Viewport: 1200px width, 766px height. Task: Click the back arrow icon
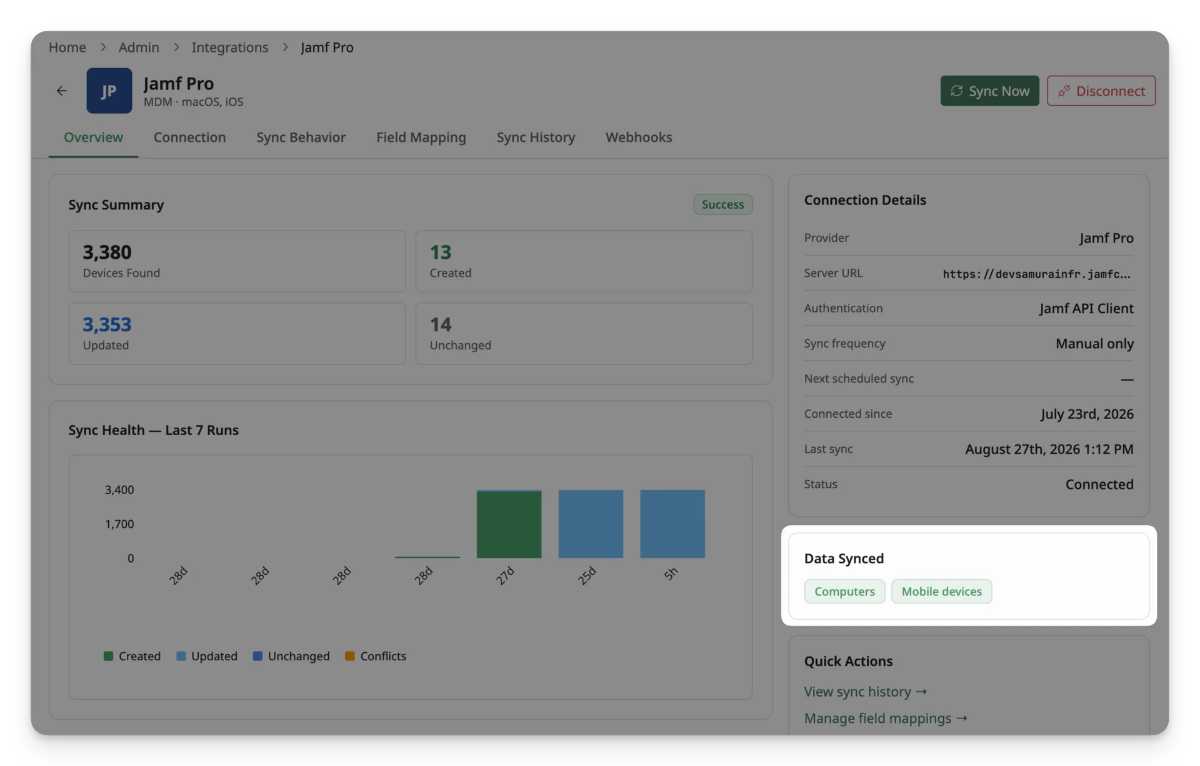click(61, 91)
